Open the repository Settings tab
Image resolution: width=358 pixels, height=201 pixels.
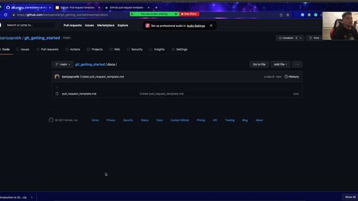coord(180,50)
